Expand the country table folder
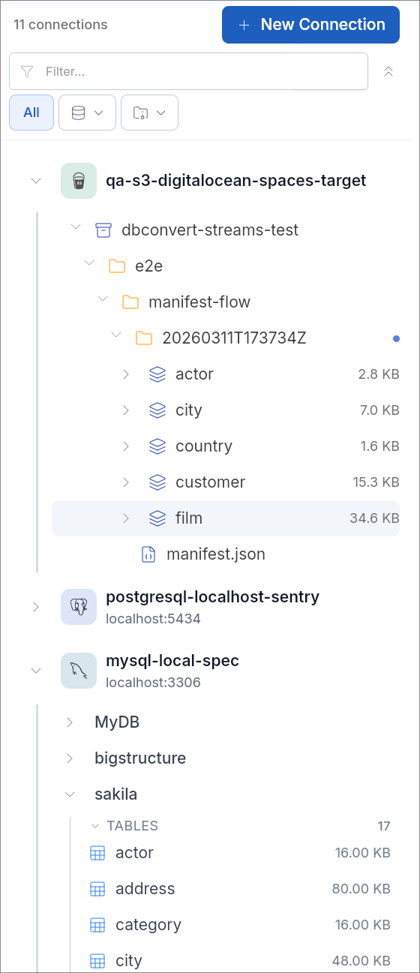Screen dimensions: 420x973 [126, 446]
